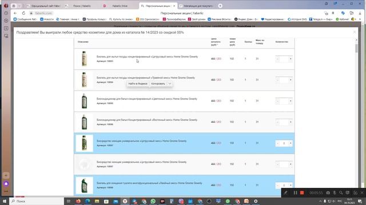Increase quantity for toilet biogel row
This screenshot has width=366, height=205.
coord(291,185)
